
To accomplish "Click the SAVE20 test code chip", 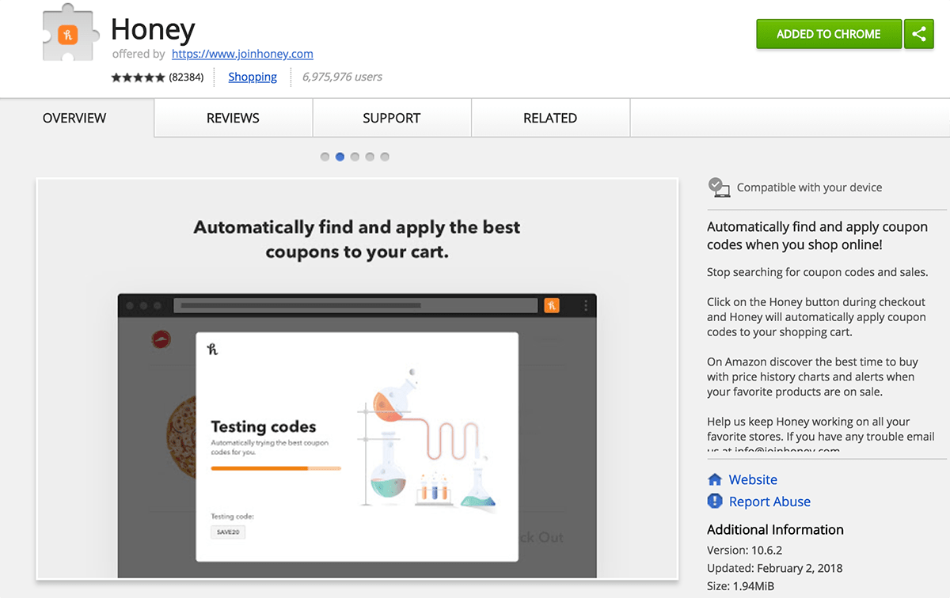I will click(228, 532).
